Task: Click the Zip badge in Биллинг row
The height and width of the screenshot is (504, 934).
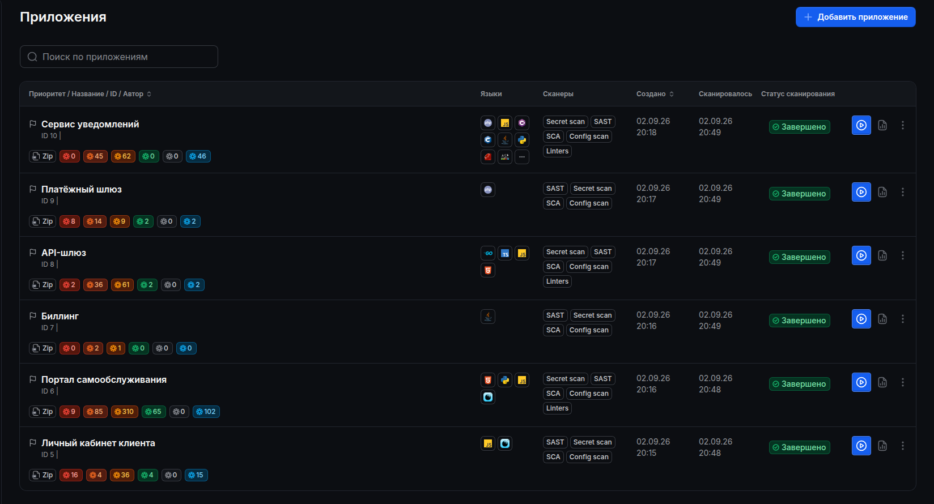Action: [x=43, y=348]
